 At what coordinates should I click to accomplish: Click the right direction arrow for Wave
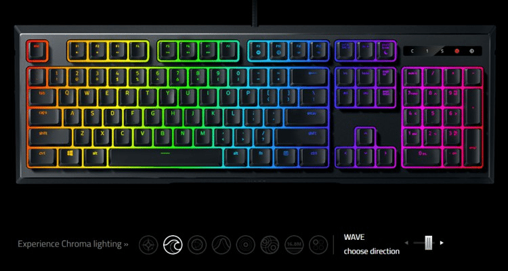tap(442, 243)
